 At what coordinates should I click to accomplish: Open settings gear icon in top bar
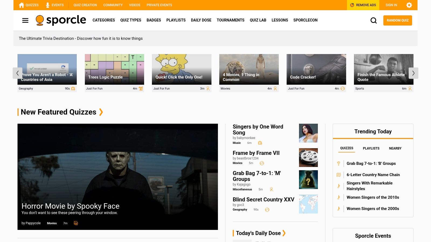click(x=409, y=5)
